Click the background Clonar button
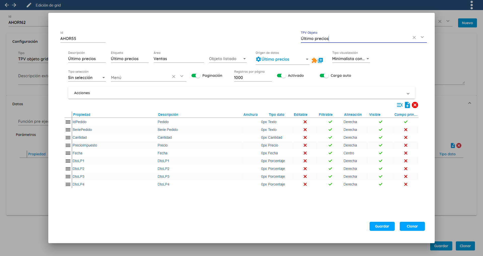Image resolution: width=483 pixels, height=256 pixels. point(465,246)
